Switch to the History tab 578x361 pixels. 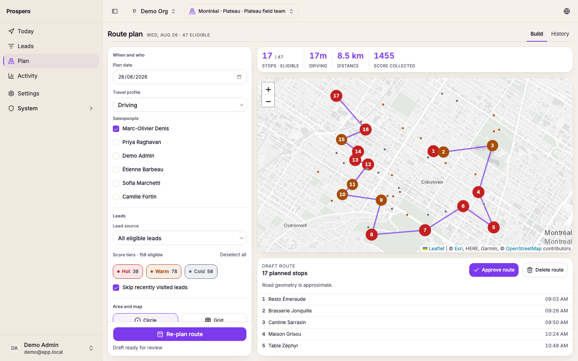pyautogui.click(x=560, y=34)
